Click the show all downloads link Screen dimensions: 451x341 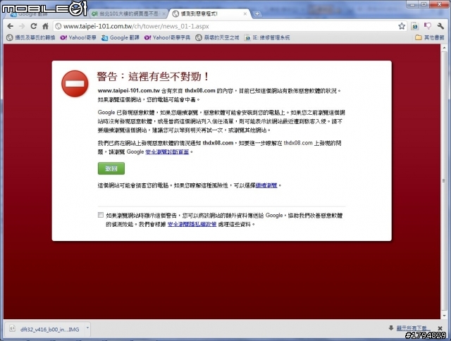pos(414,328)
